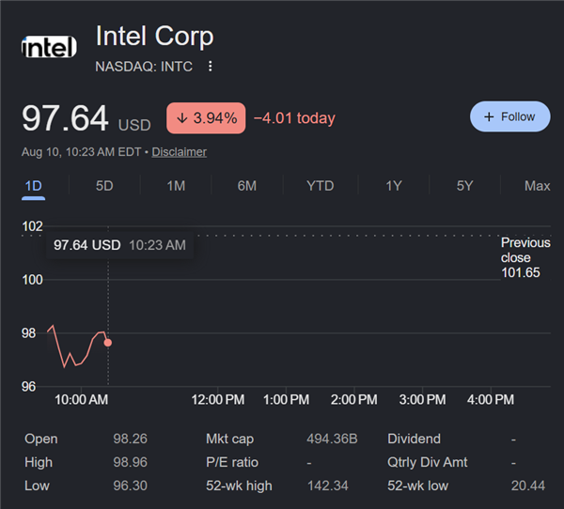564x509 pixels.
Task: Click the High value 98.96
Action: pyautogui.click(x=131, y=462)
